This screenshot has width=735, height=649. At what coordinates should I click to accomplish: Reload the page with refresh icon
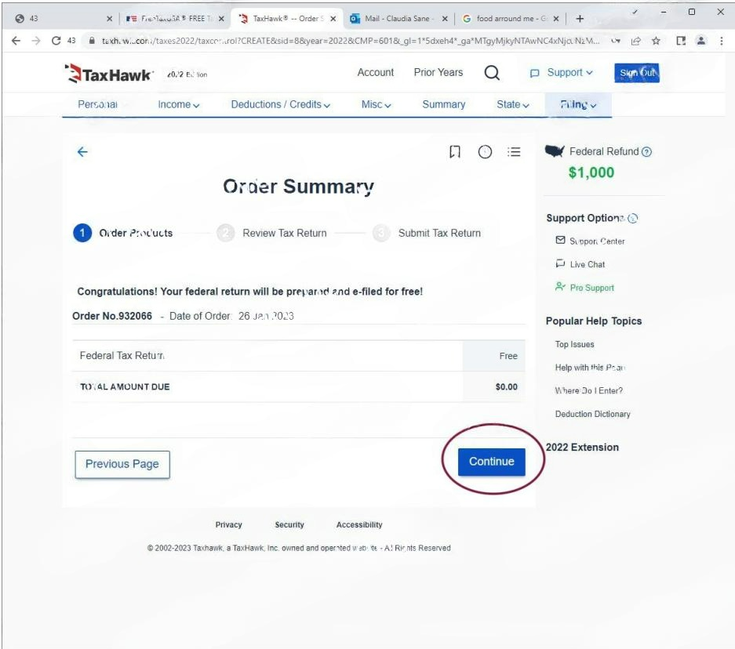click(x=56, y=41)
